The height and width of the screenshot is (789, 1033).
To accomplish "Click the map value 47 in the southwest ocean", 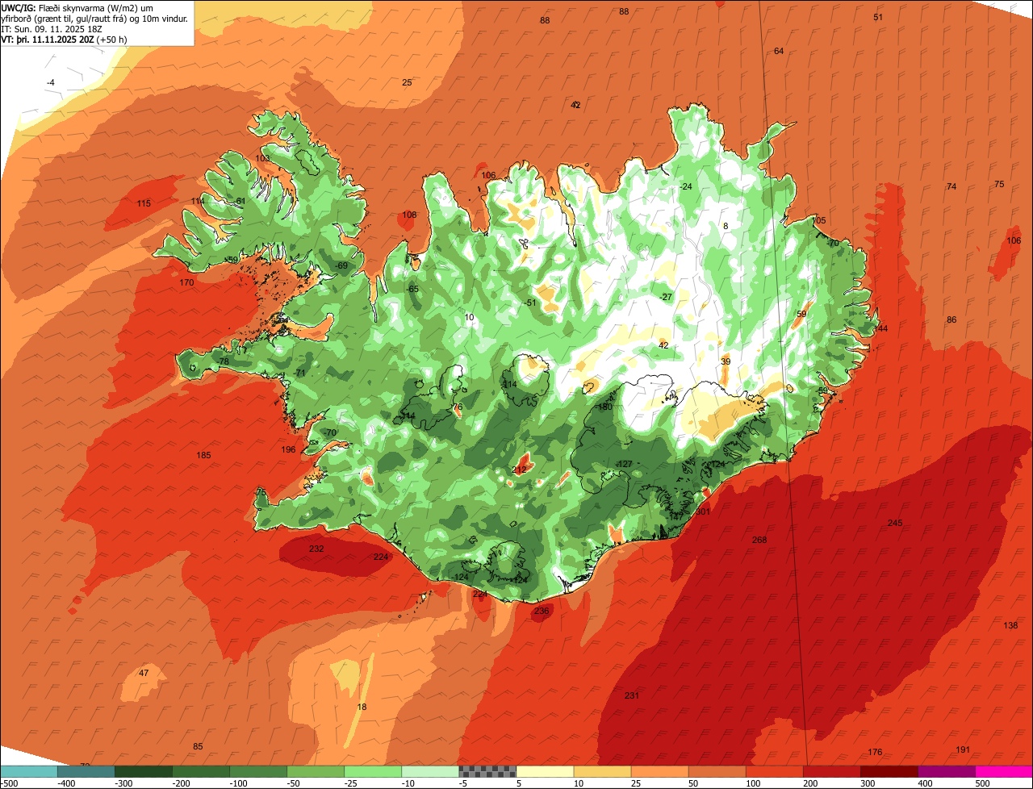I will coord(144,673).
